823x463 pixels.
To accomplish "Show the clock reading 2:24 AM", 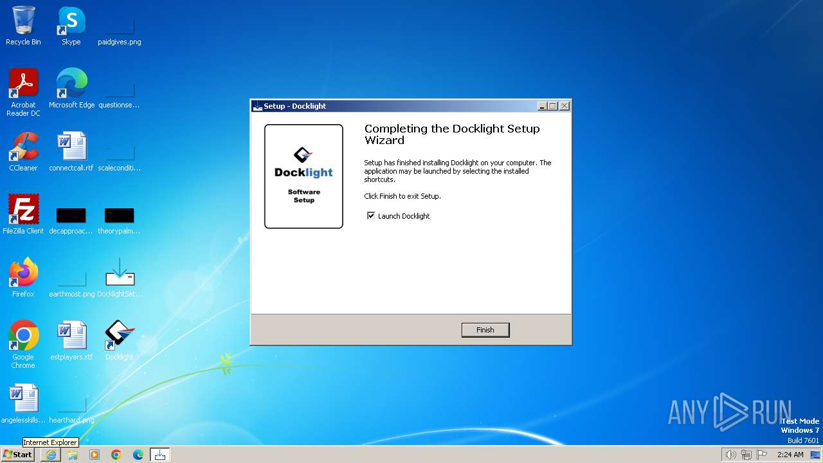I will [790, 455].
